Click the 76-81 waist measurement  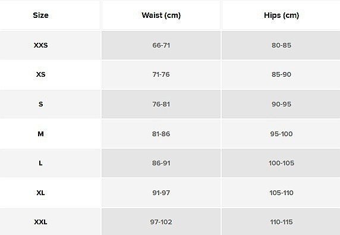(x=161, y=104)
